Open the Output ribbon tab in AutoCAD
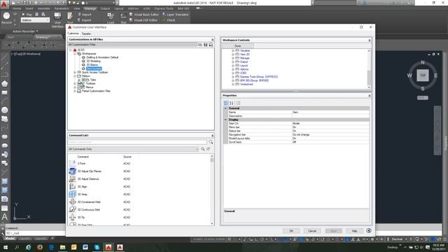 105,8
